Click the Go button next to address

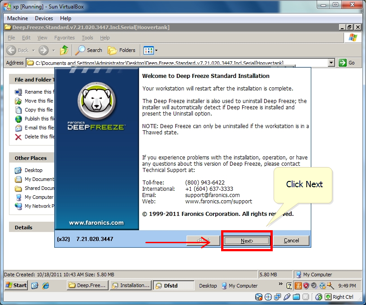(347, 63)
